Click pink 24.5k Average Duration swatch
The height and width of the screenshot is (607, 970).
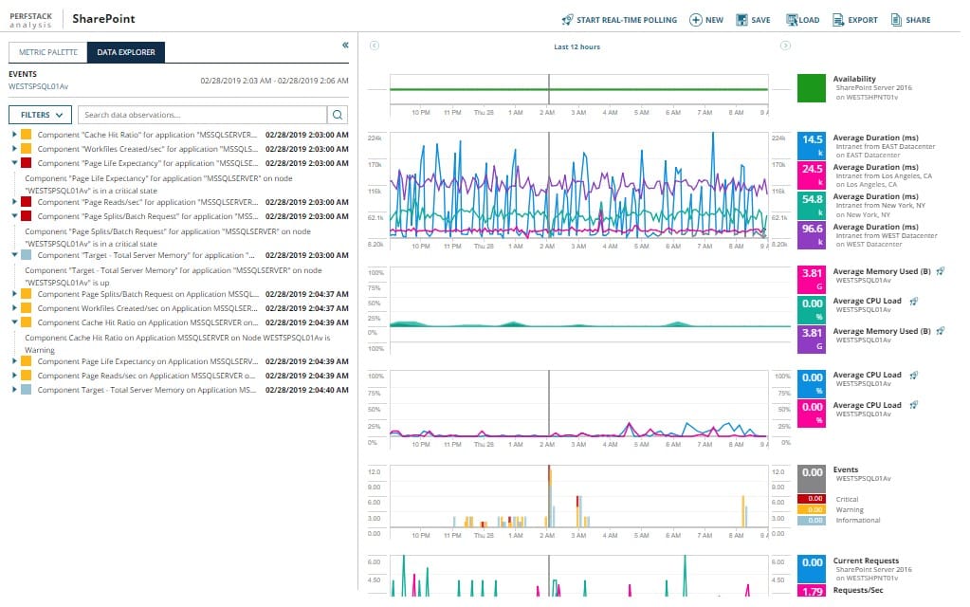(811, 175)
